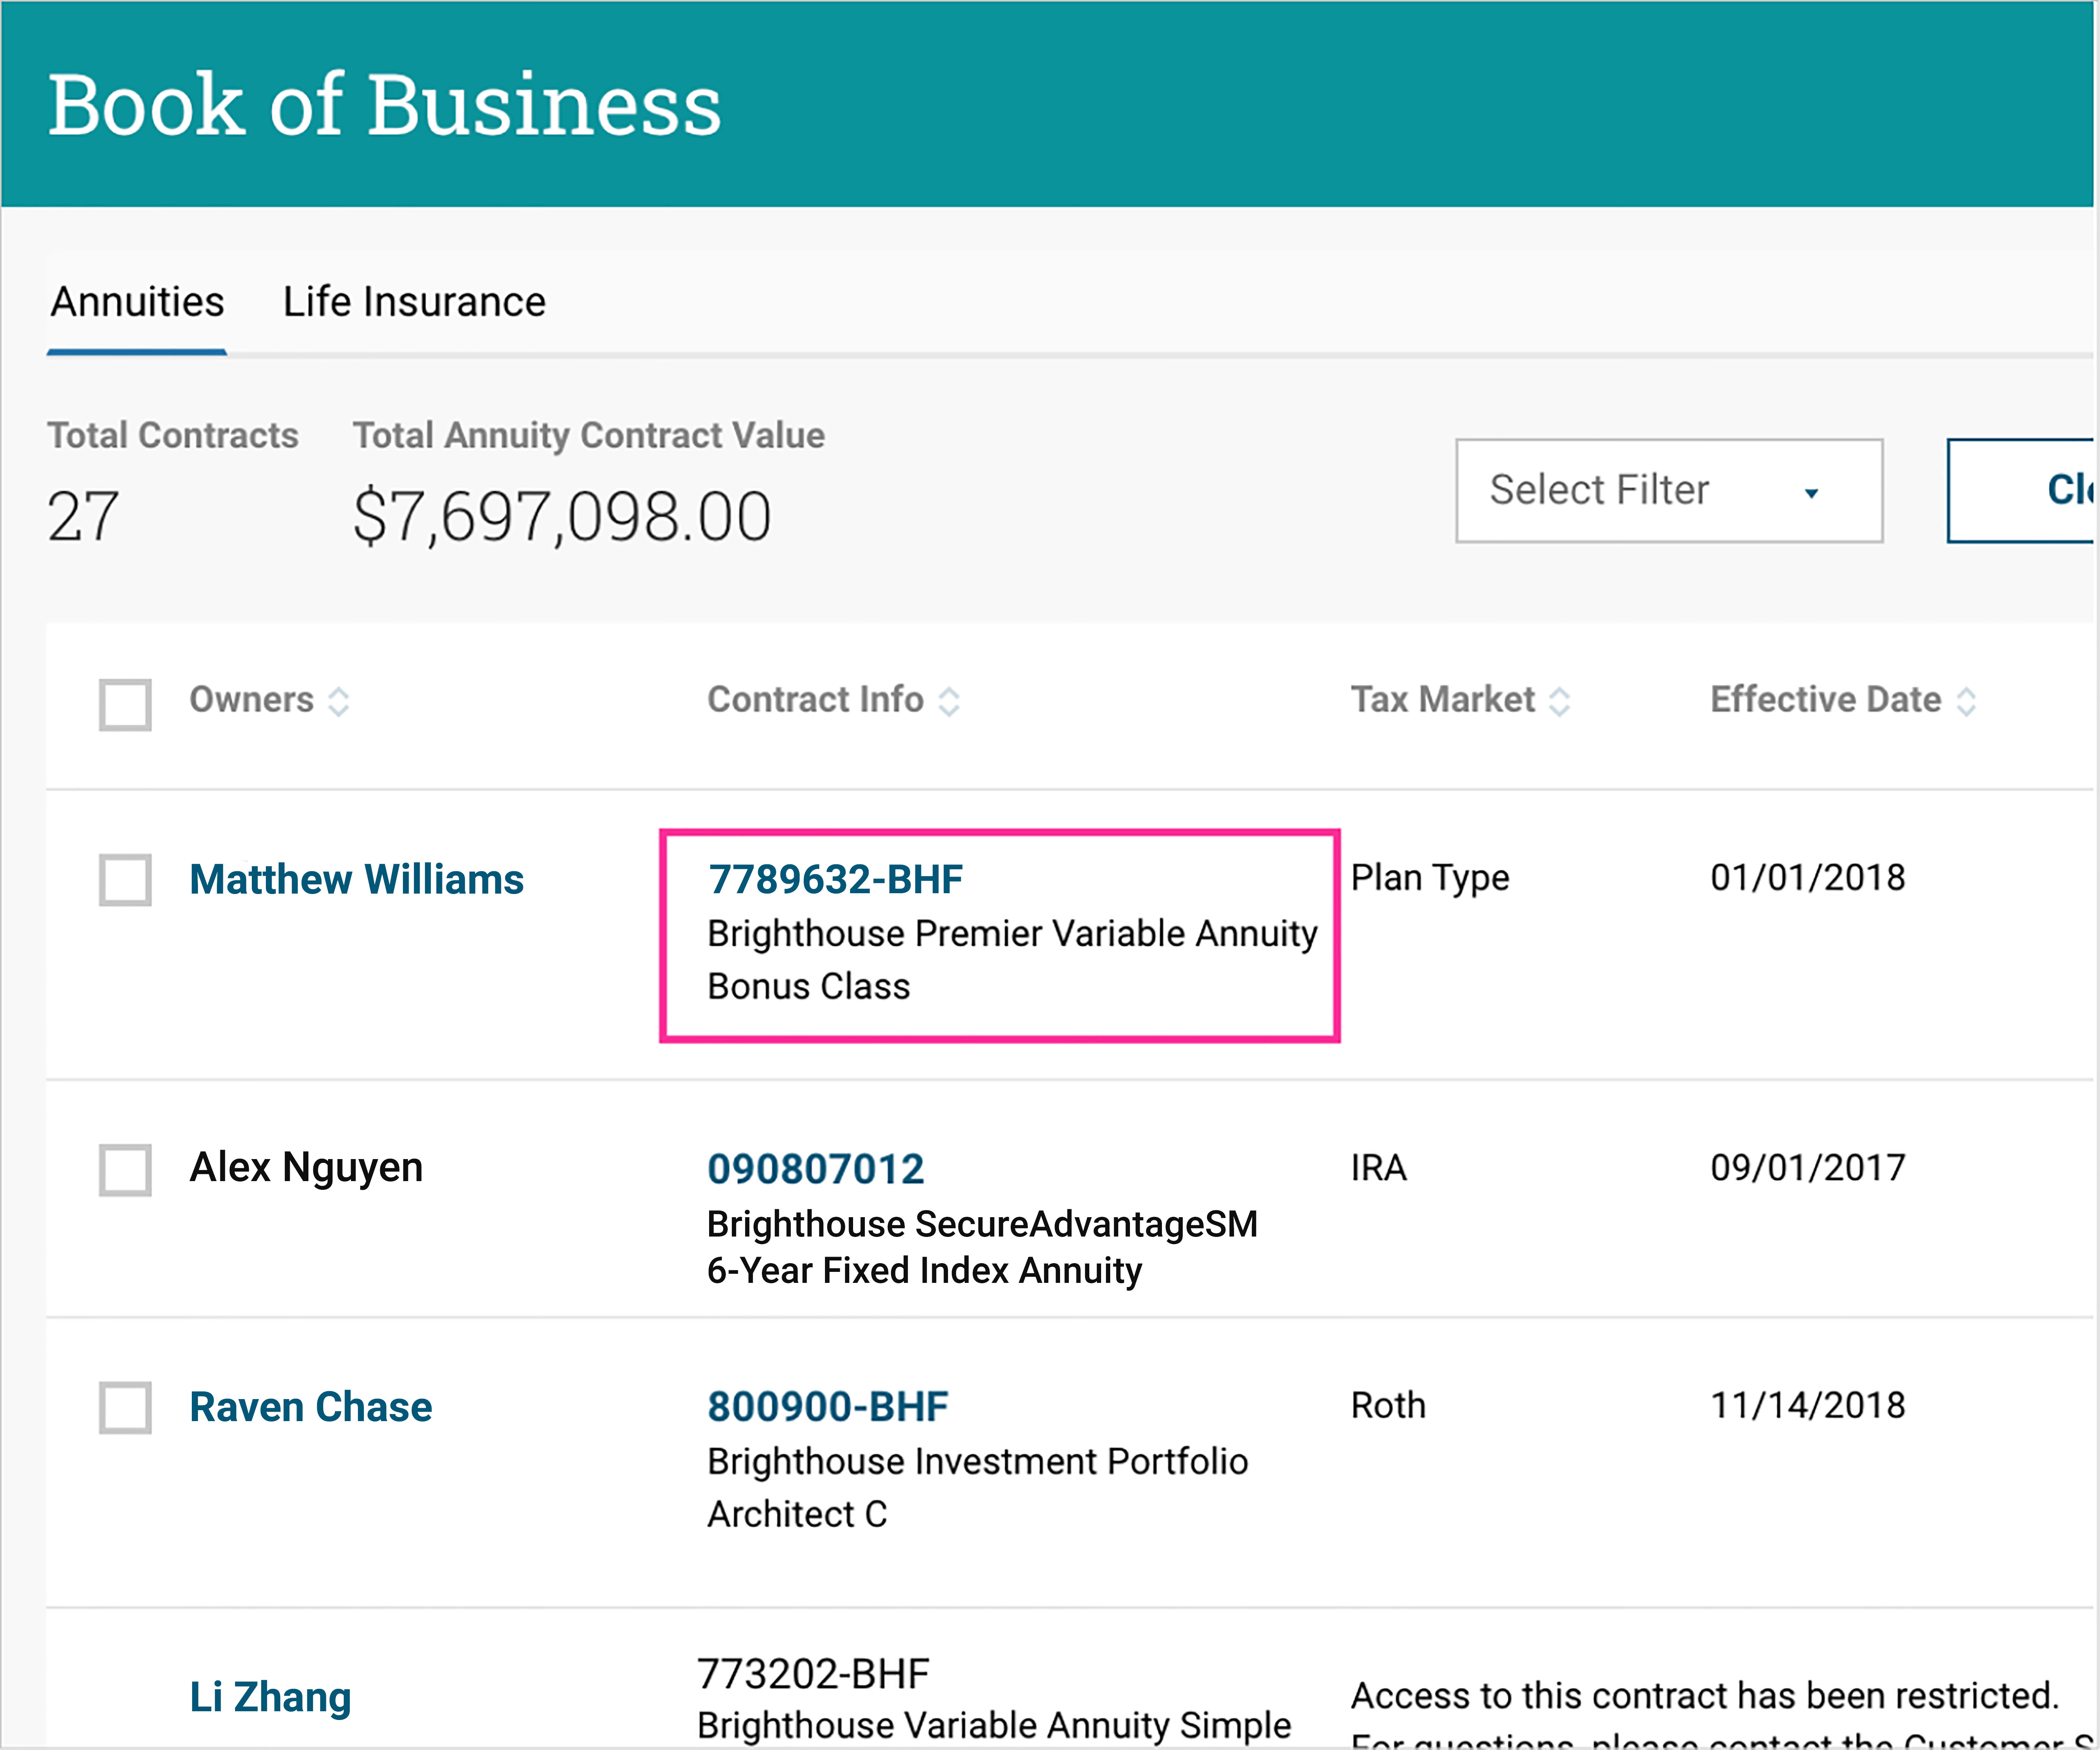Check the Alex Nguyen row checkbox
This screenshot has width=2100, height=1750.
point(125,1169)
